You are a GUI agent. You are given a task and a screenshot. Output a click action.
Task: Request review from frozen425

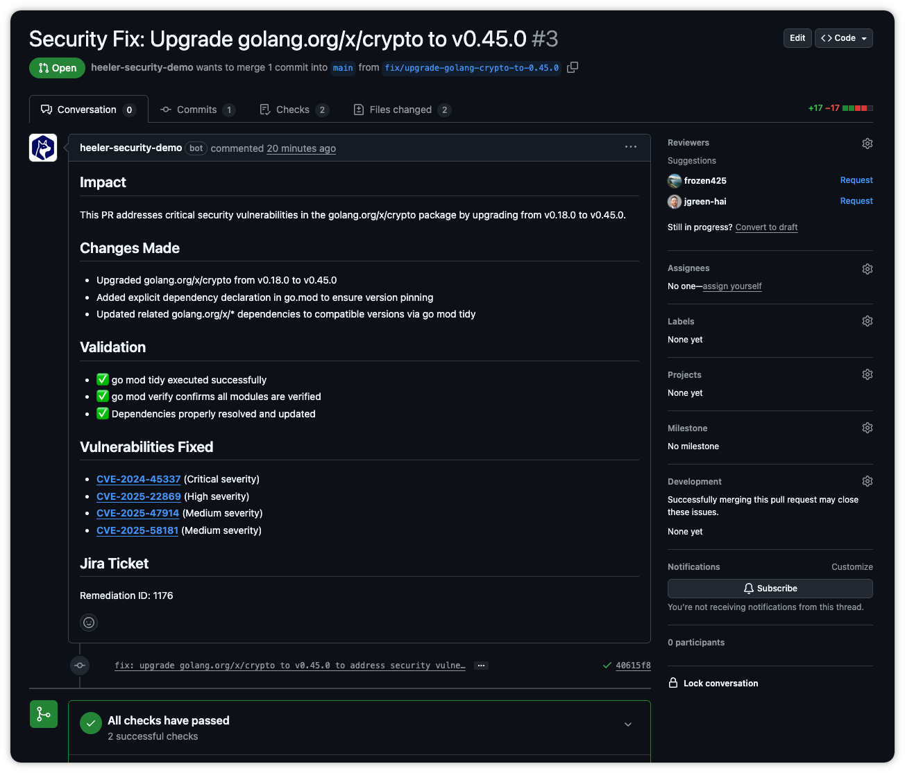point(856,180)
